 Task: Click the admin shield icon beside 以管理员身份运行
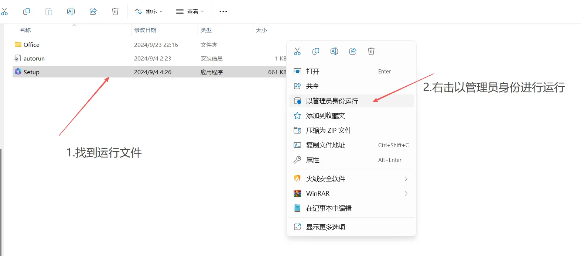pos(297,101)
